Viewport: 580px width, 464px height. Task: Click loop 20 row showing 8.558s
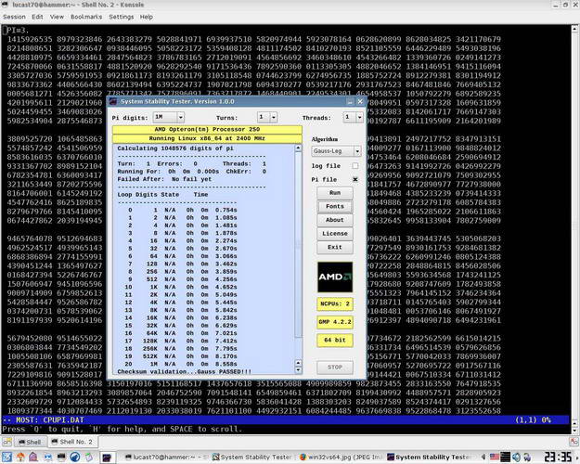point(181,364)
